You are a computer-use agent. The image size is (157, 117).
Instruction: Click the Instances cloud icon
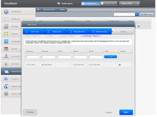point(6,19)
